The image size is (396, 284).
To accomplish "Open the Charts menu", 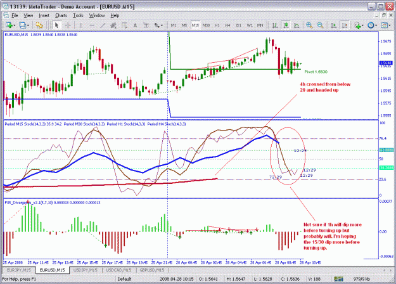I will tap(61, 15).
